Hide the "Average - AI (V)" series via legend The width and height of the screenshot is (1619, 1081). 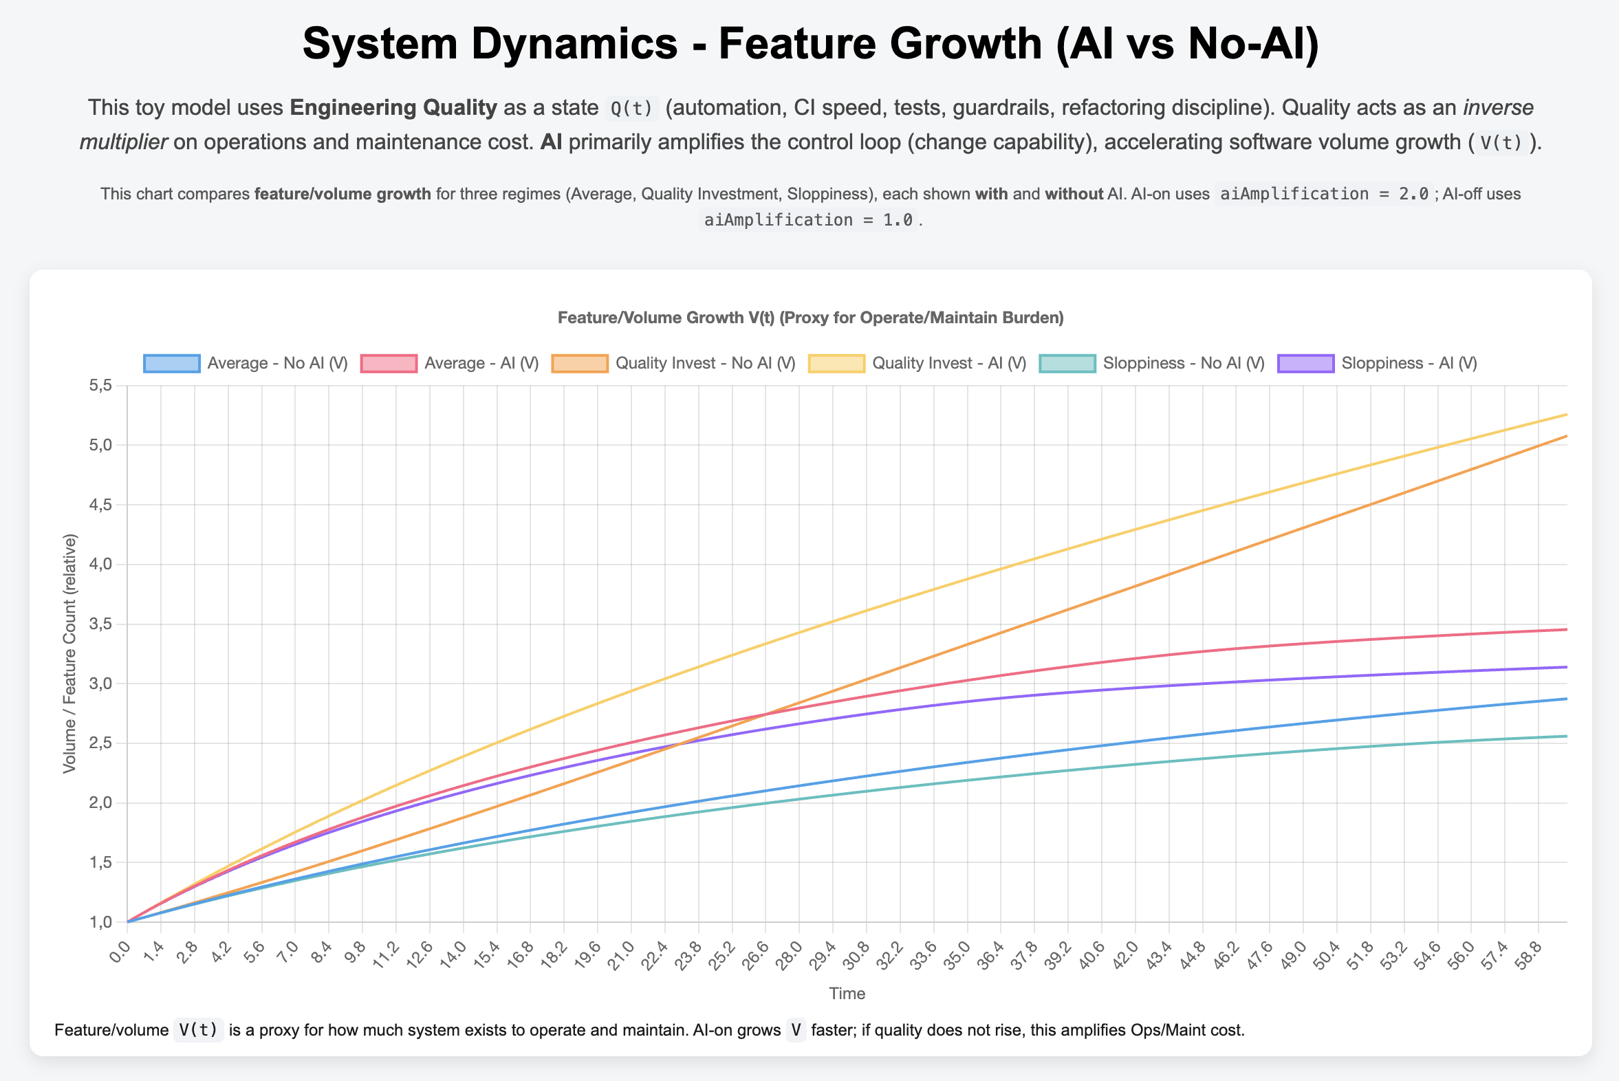(483, 362)
